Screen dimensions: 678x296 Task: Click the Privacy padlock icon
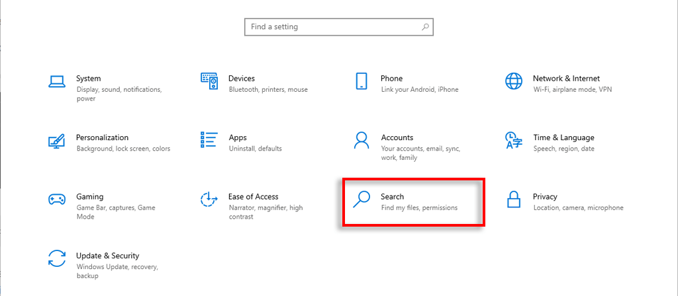pos(514,200)
